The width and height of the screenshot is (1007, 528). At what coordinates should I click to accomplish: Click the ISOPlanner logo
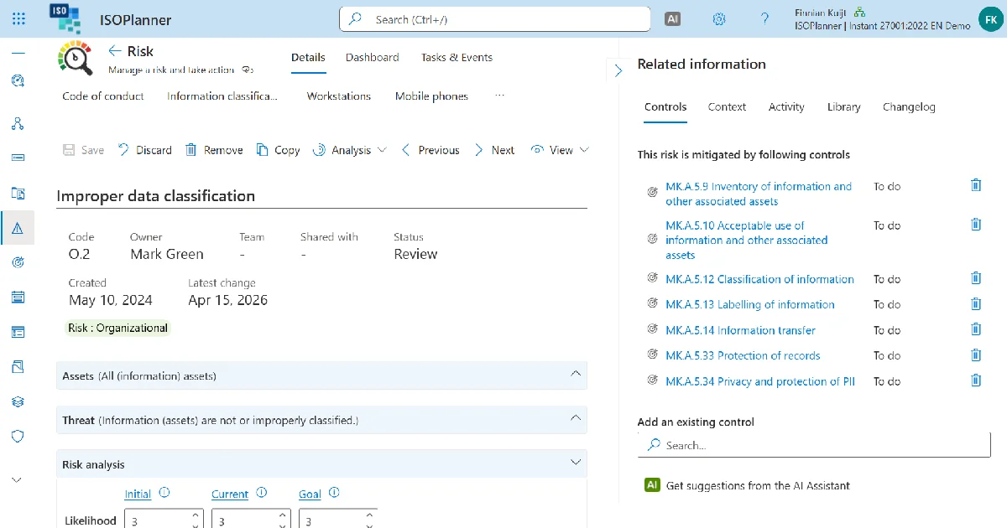65,18
